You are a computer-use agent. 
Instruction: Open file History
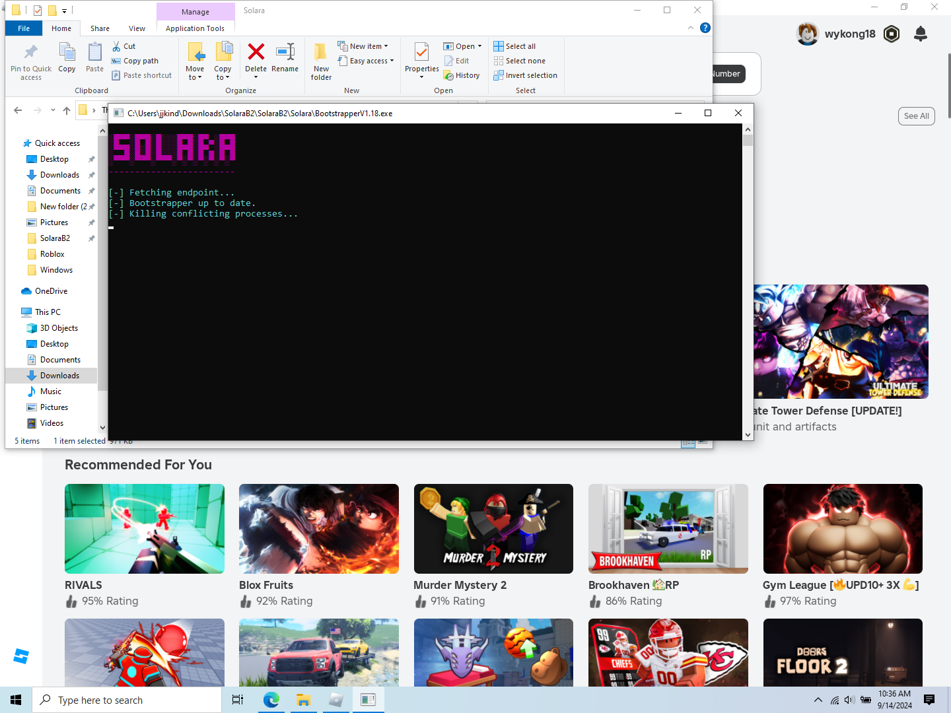[x=462, y=75]
